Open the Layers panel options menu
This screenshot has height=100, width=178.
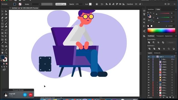pyautogui.click(x=176, y=53)
